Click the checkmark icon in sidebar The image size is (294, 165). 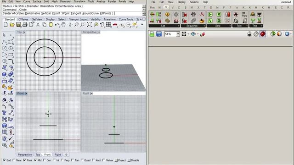click(11, 138)
